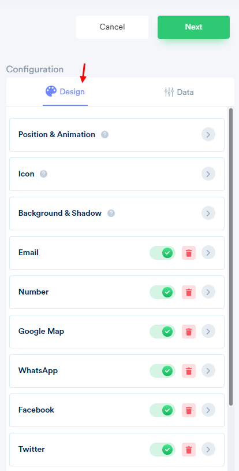Delete the WhatsApp entry via trash icon
Image resolution: width=239 pixels, height=471 pixels.
click(x=189, y=371)
